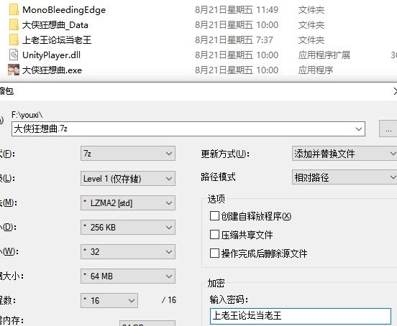Click the 7:37 modified date entry
This screenshot has height=326, width=397.
[234, 40]
